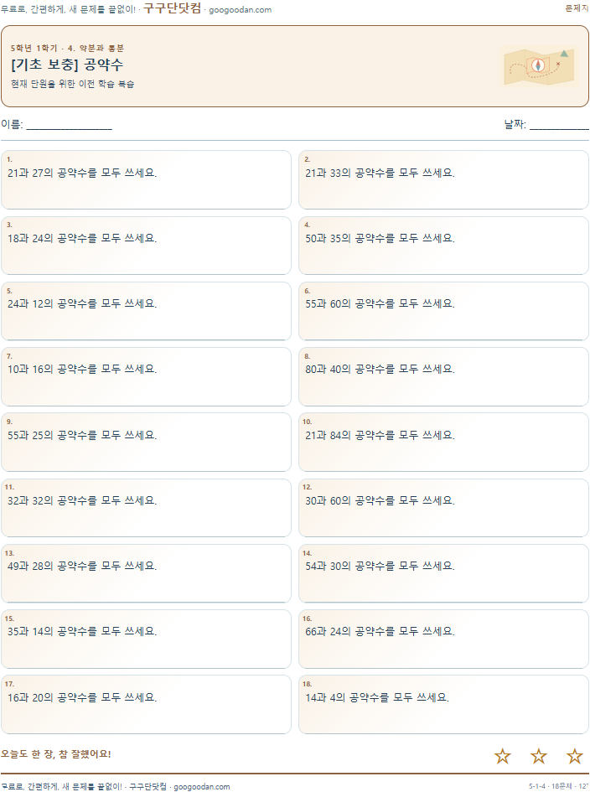590x792 pixels.
Task: Select problem 16: 66과 24의 공약수
Action: point(443,639)
